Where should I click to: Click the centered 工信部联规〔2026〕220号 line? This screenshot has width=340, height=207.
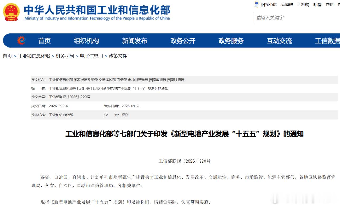tap(184, 161)
